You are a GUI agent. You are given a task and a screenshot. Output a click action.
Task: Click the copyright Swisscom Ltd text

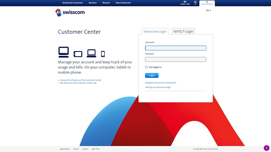click(205, 149)
